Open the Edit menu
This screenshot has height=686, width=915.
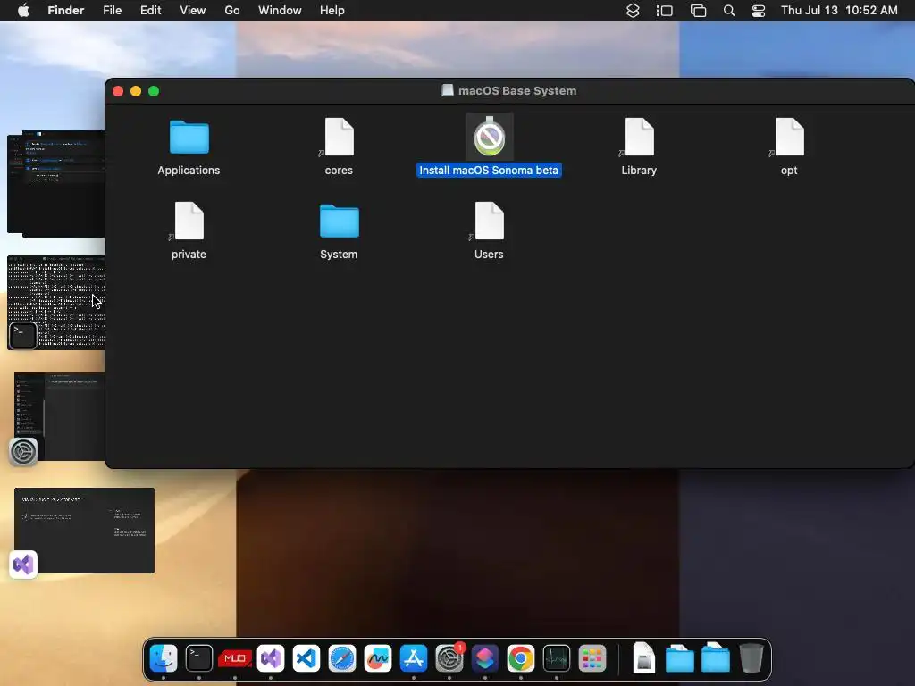click(x=150, y=11)
